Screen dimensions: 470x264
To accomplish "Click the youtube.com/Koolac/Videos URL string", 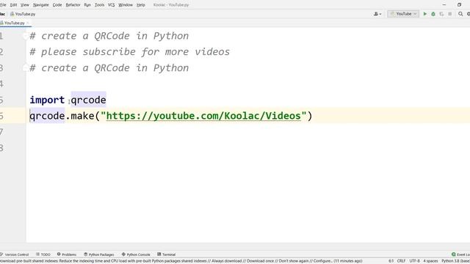I will click(203, 116).
